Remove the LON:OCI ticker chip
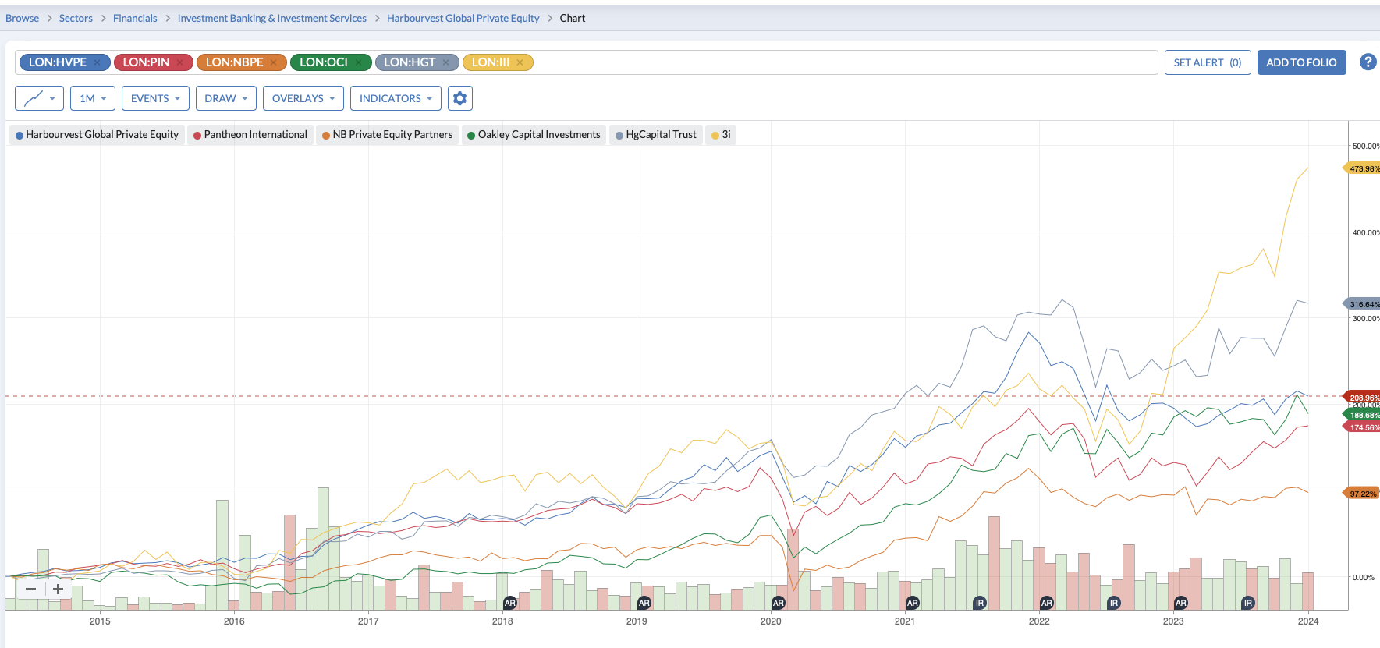 [x=358, y=62]
